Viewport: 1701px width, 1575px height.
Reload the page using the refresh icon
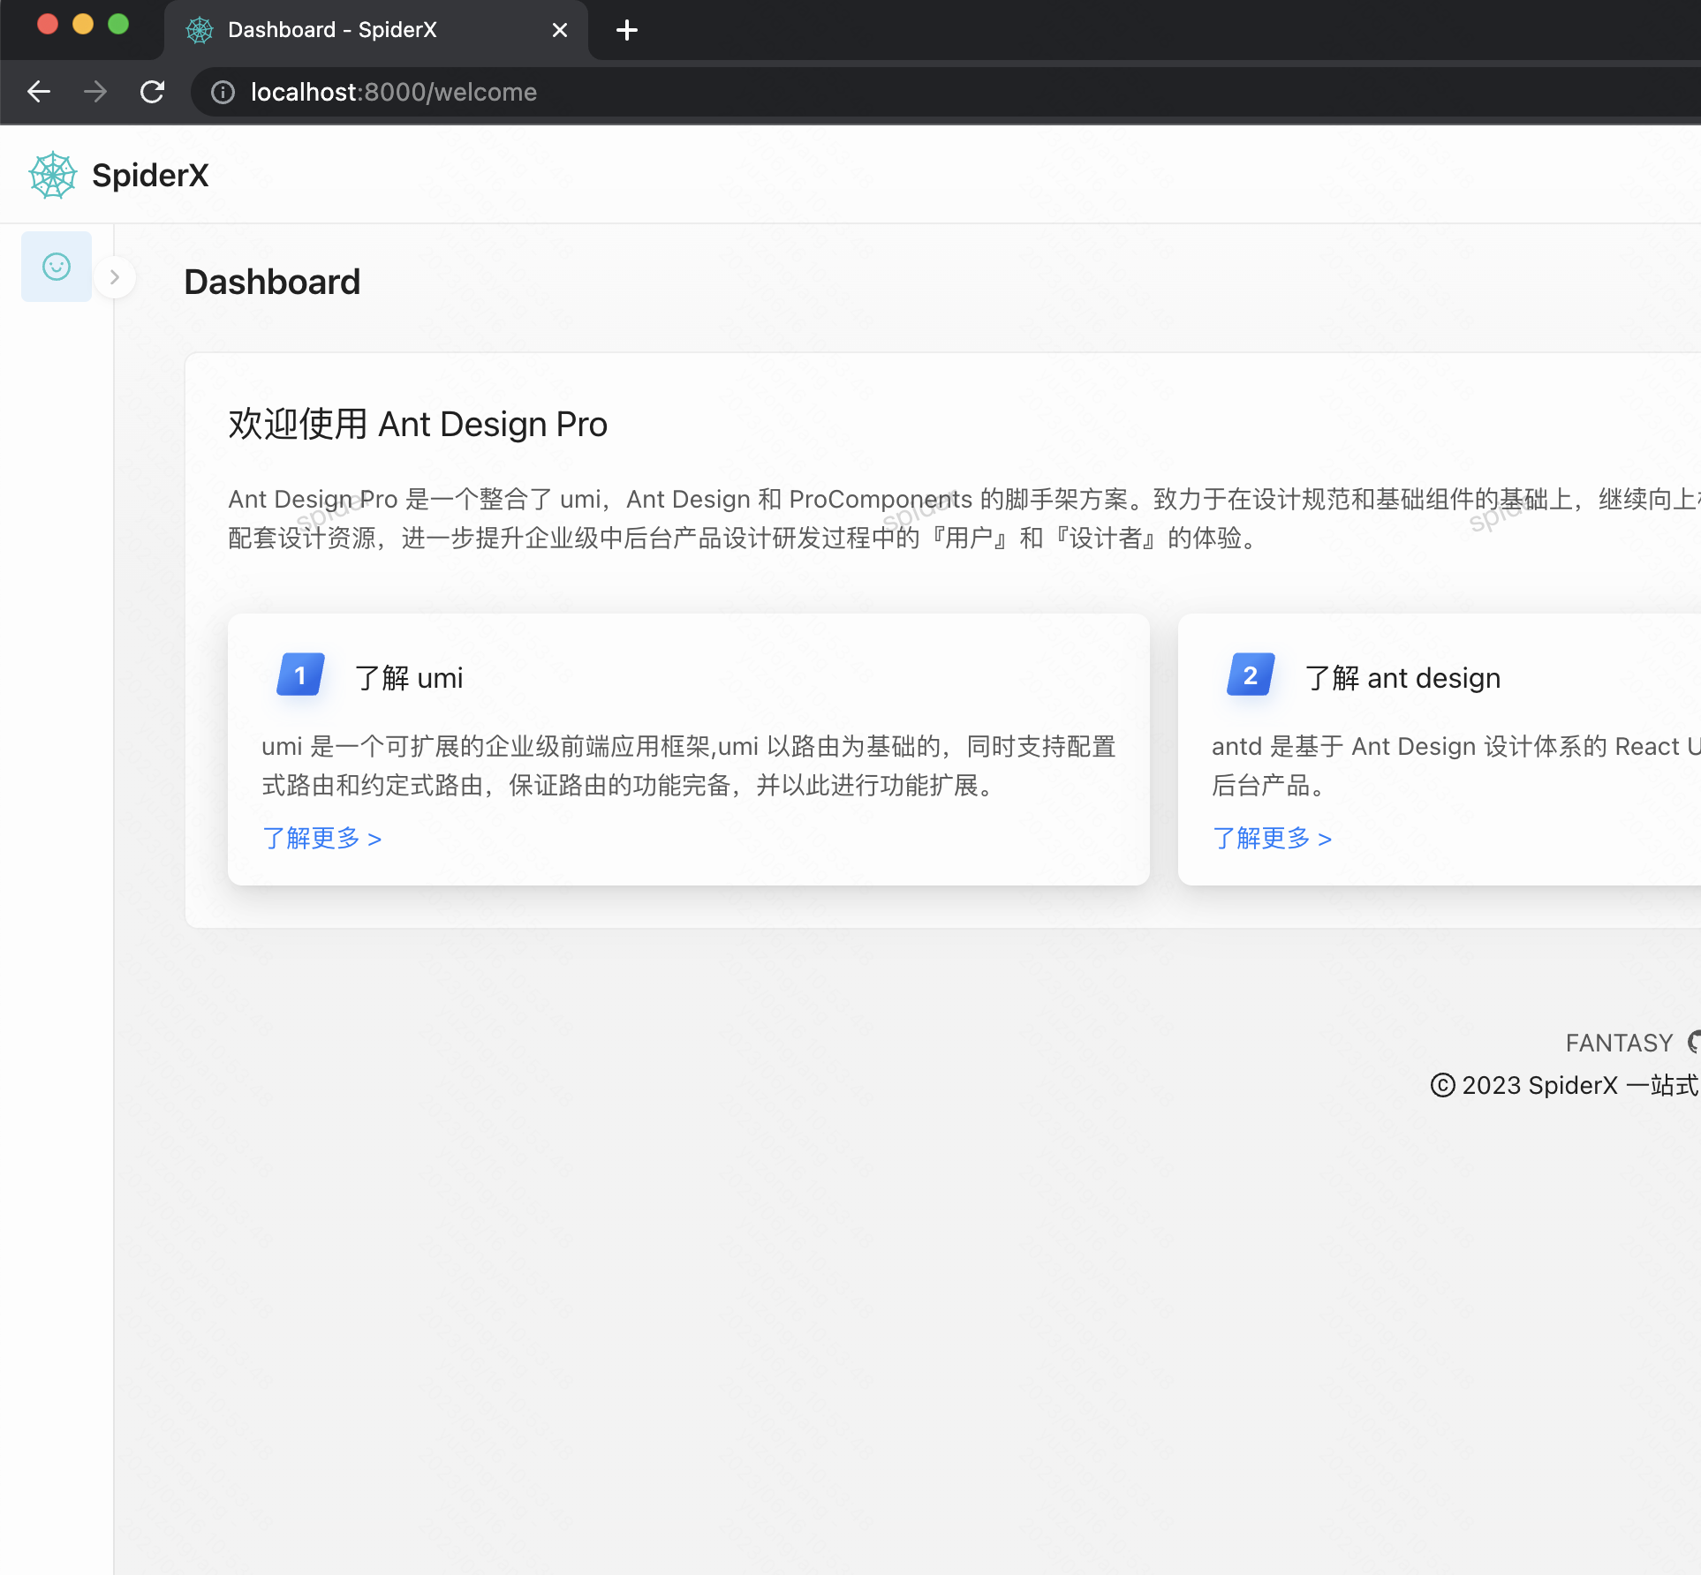coord(152,91)
